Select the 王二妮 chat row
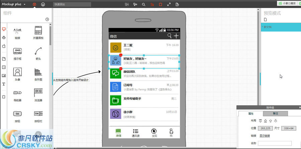 [144, 47]
